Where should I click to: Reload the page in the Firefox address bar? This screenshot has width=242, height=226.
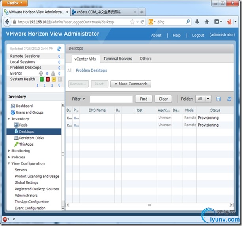click(142, 22)
